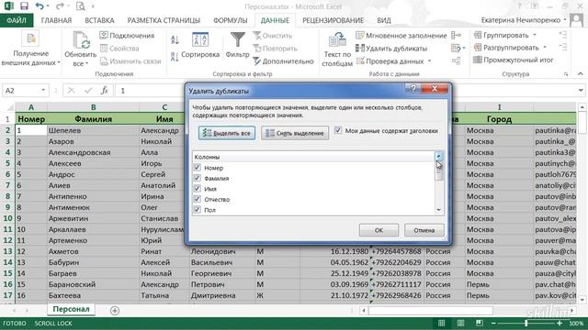Sort ascending A to Z icon
Image resolution: width=588 pixels, height=330 pixels.
pyautogui.click(x=175, y=39)
